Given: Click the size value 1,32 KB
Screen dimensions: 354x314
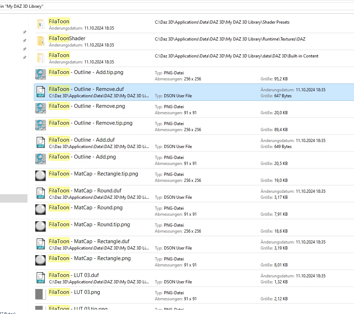Looking at the screenshot, I should 281,282.
